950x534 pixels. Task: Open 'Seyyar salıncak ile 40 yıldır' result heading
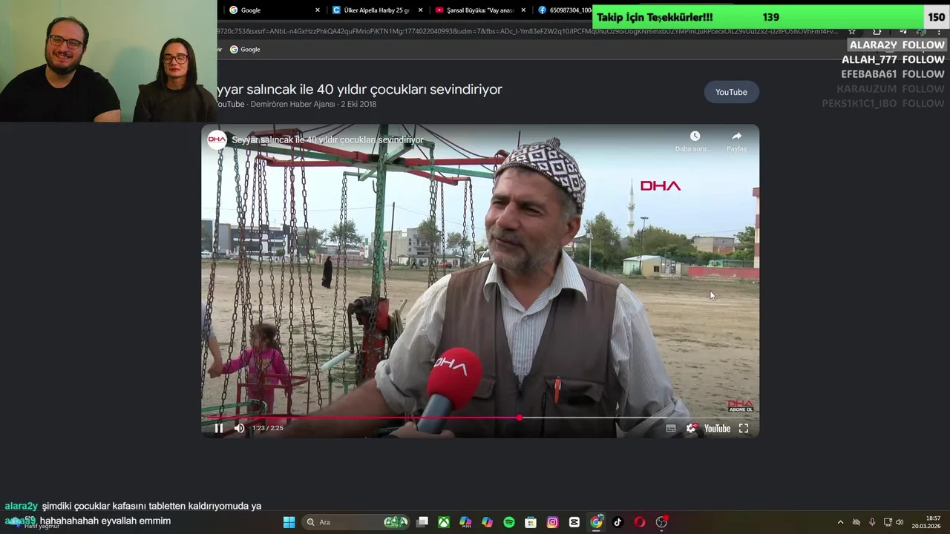click(359, 89)
